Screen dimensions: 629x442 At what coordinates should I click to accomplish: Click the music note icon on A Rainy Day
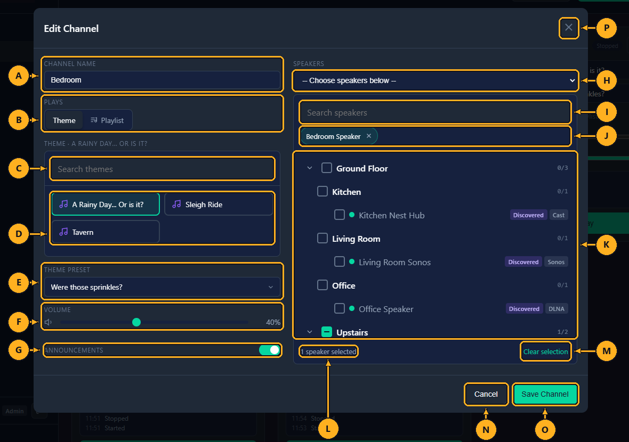tap(63, 204)
